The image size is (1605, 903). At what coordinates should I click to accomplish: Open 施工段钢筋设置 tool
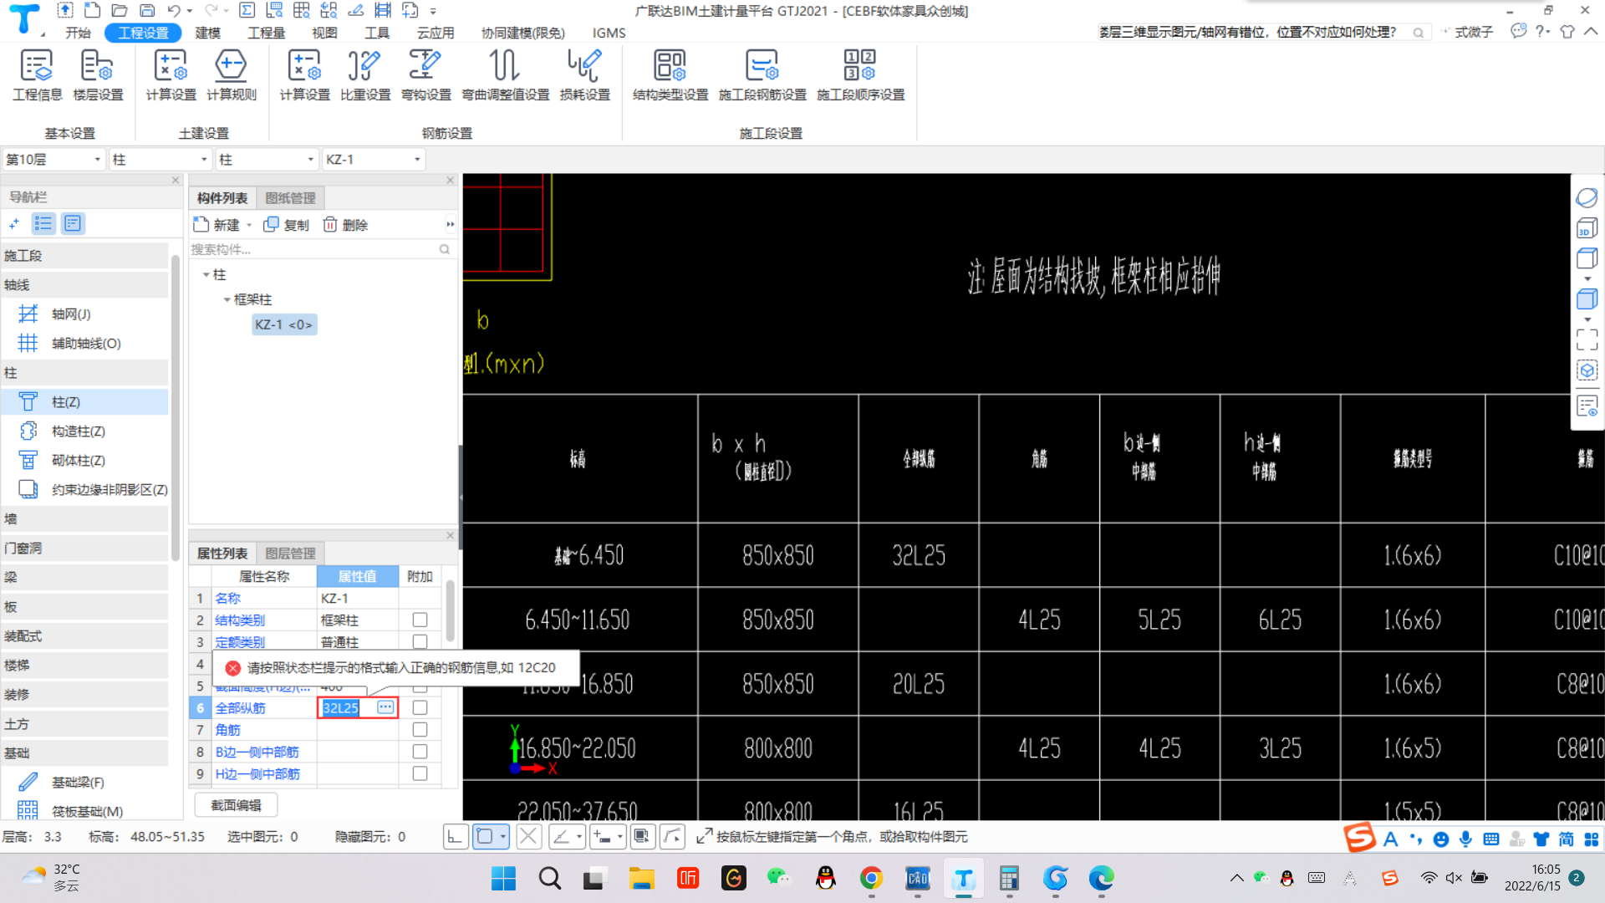point(762,75)
